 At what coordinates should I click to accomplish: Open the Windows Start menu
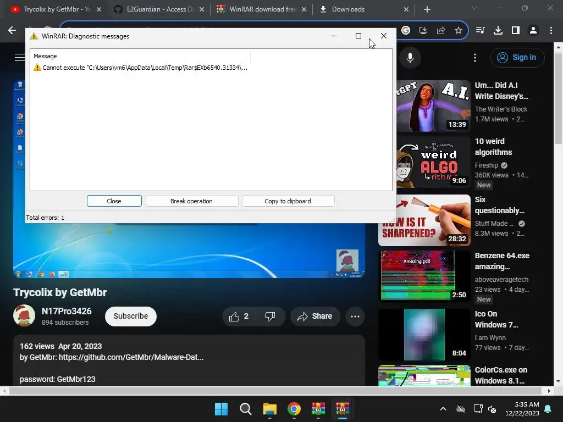[x=221, y=409]
